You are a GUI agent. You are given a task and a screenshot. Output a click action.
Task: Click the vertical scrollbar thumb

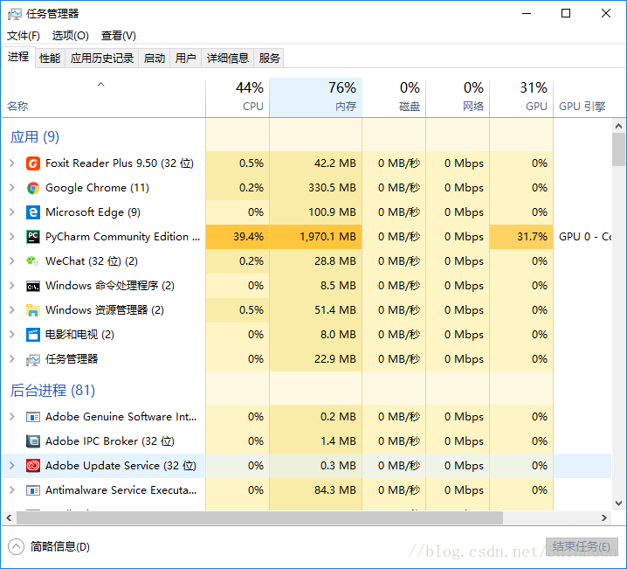[618, 149]
